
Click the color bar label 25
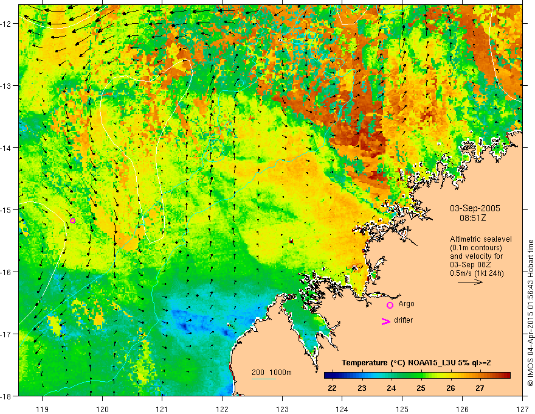421,388
